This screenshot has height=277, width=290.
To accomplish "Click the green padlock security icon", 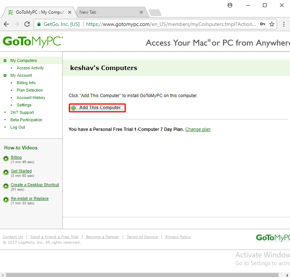I will click(39, 24).
